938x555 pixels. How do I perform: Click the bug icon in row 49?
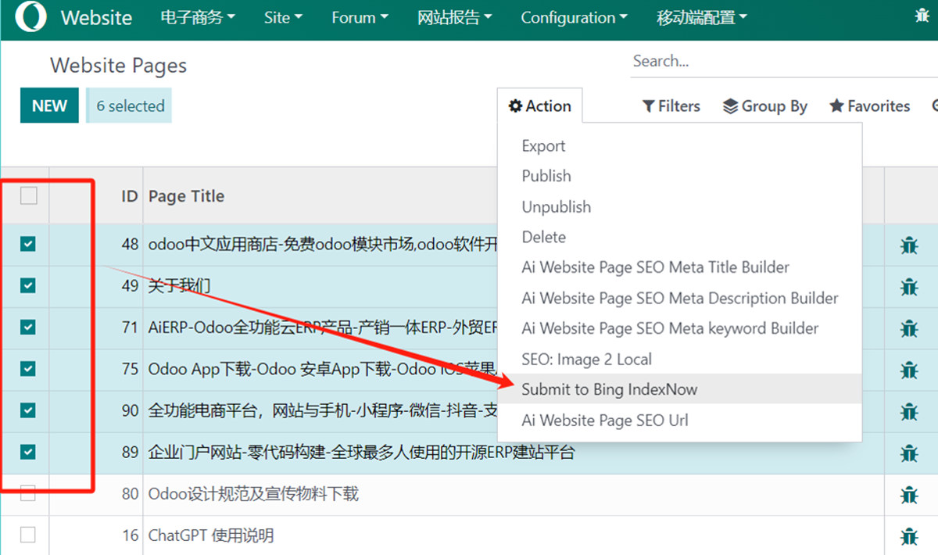(x=908, y=287)
